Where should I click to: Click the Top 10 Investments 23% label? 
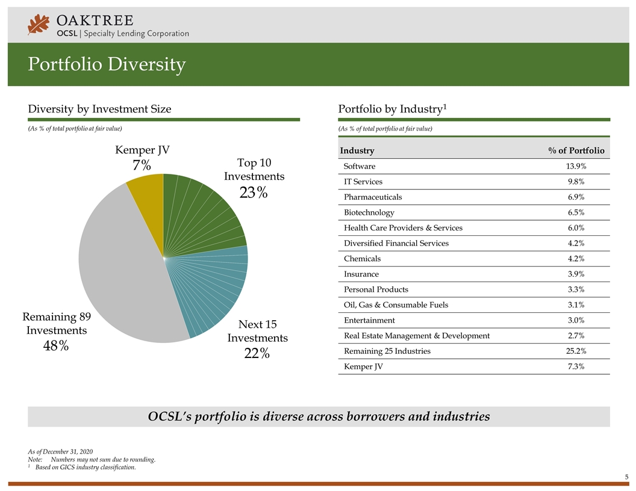coord(254,178)
